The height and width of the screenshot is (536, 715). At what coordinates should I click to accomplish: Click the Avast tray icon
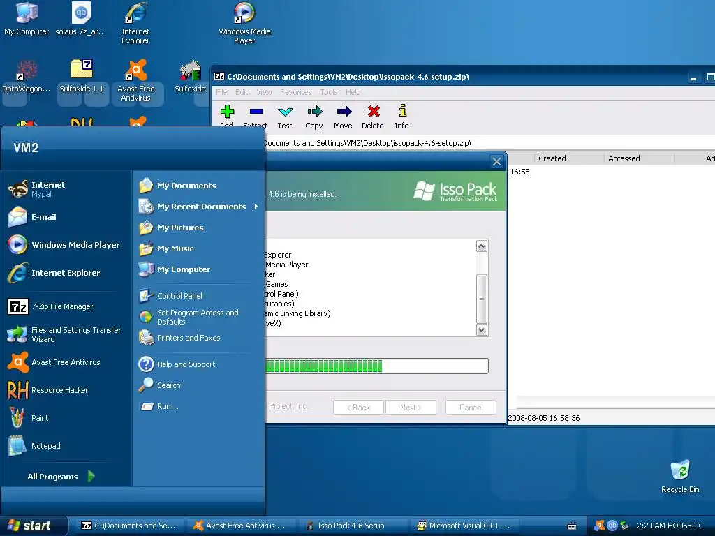click(600, 526)
